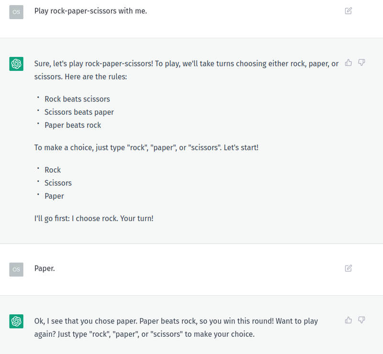383x354 pixels.
Task: Like the 'you win this round' reply
Action: point(349,320)
